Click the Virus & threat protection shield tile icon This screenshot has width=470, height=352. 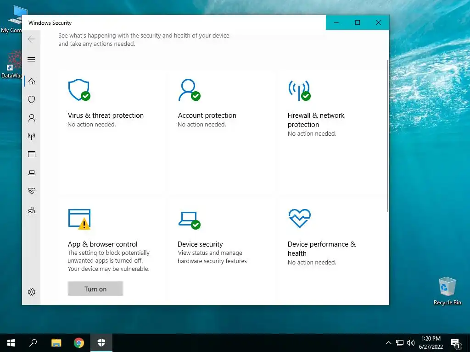pos(79,90)
